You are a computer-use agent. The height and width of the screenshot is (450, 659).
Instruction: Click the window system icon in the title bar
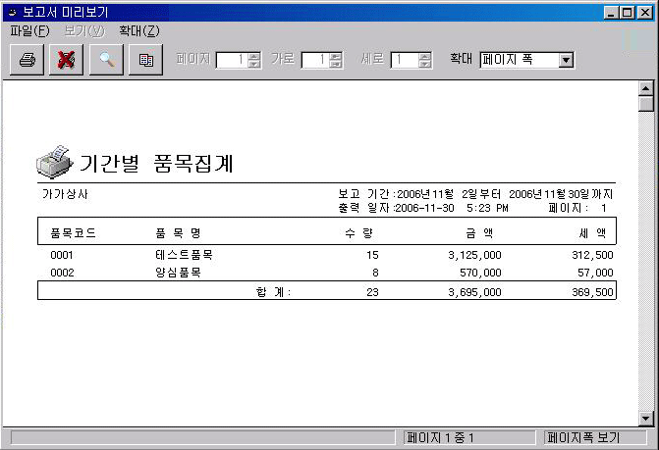pyautogui.click(x=13, y=12)
